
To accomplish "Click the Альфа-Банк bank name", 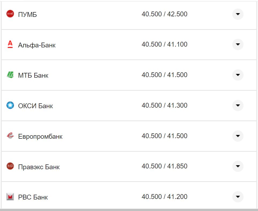I will pos(37,45).
